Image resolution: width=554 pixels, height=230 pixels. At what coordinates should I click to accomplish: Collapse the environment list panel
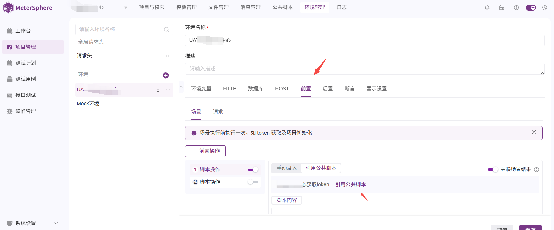(x=181, y=87)
